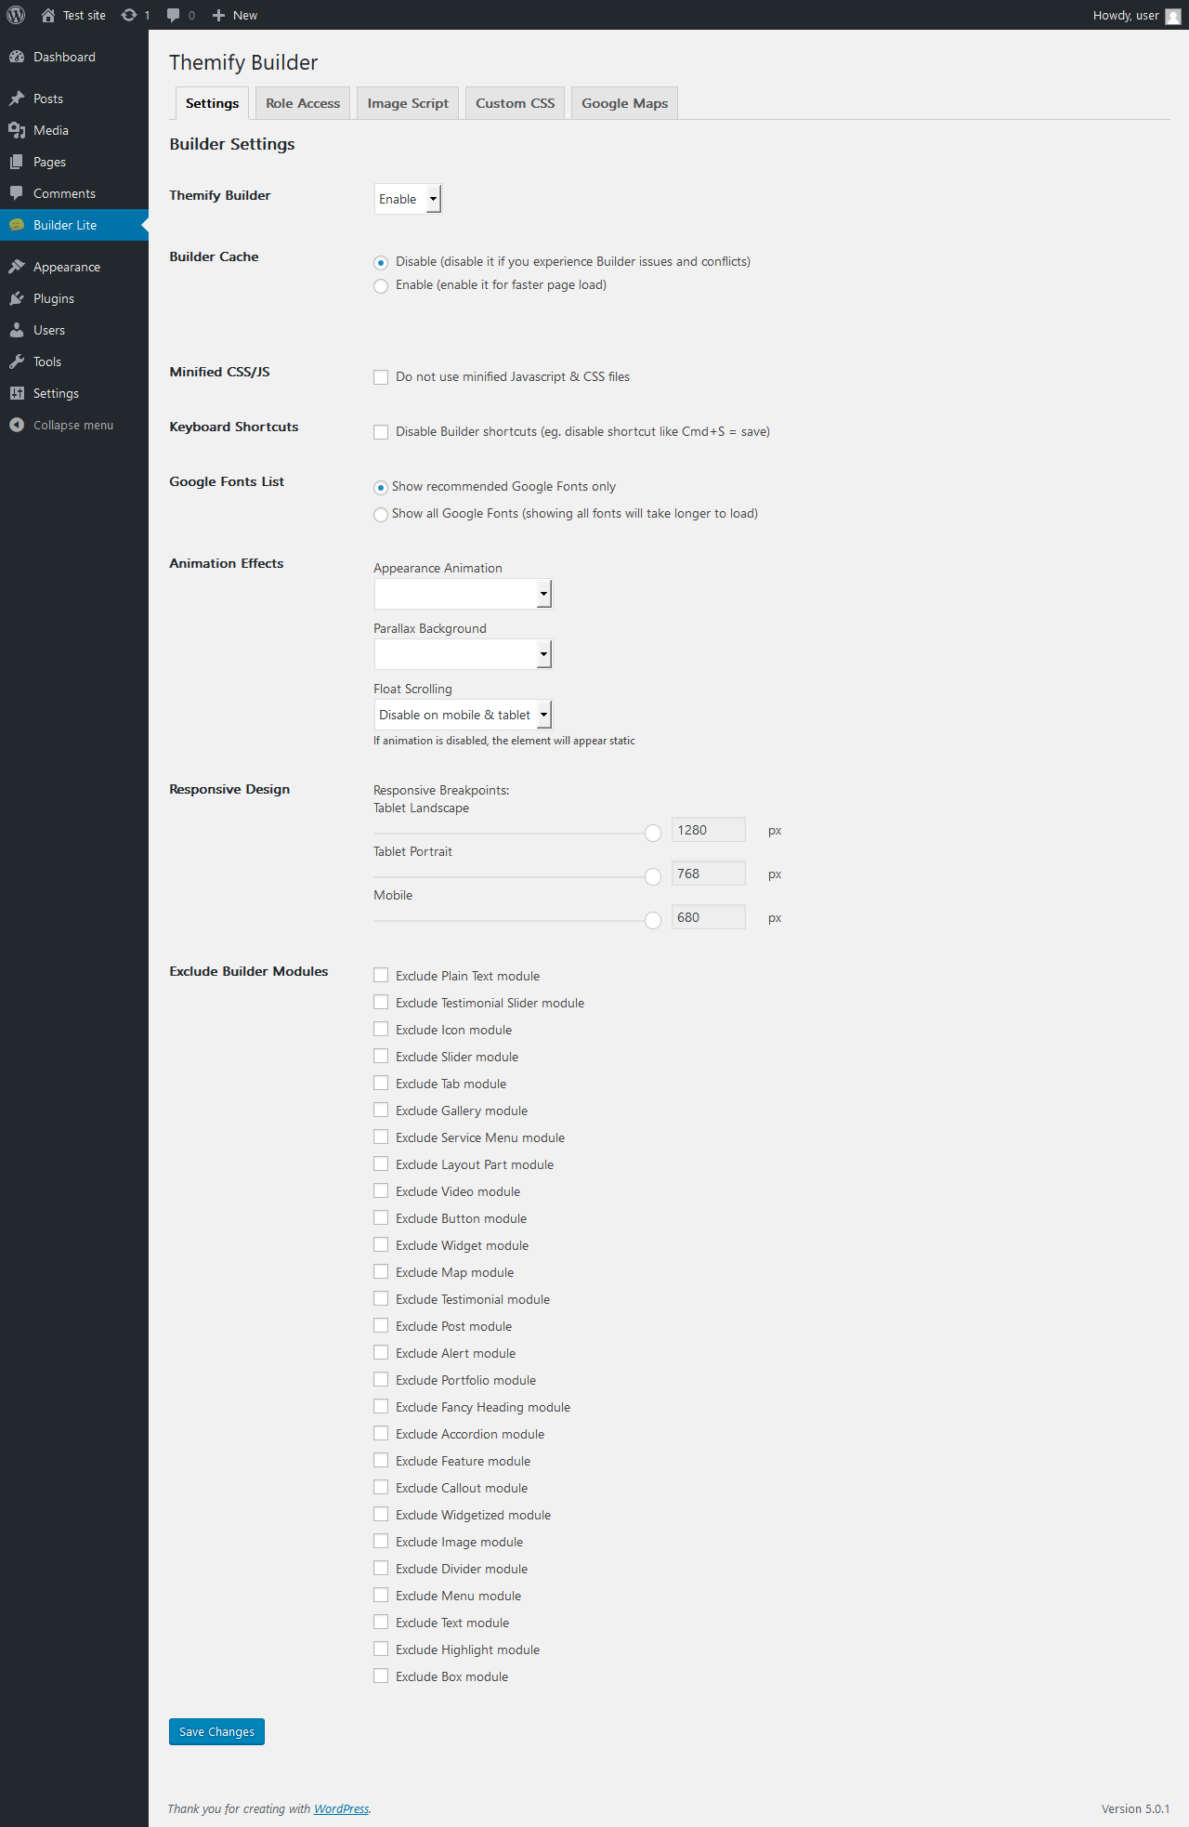Open the comments bubble icon in admin bar
Image resolution: width=1189 pixels, height=1827 pixels.
(173, 15)
